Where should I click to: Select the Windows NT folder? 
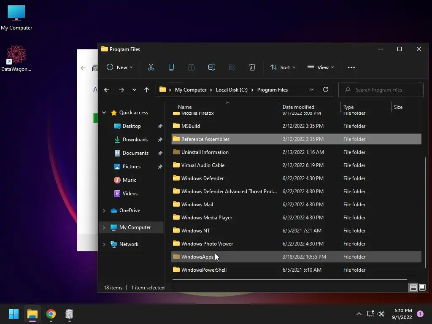296,231
